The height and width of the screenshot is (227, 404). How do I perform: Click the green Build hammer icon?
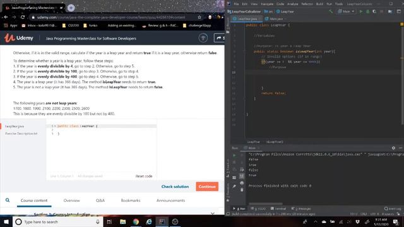click(x=331, y=11)
